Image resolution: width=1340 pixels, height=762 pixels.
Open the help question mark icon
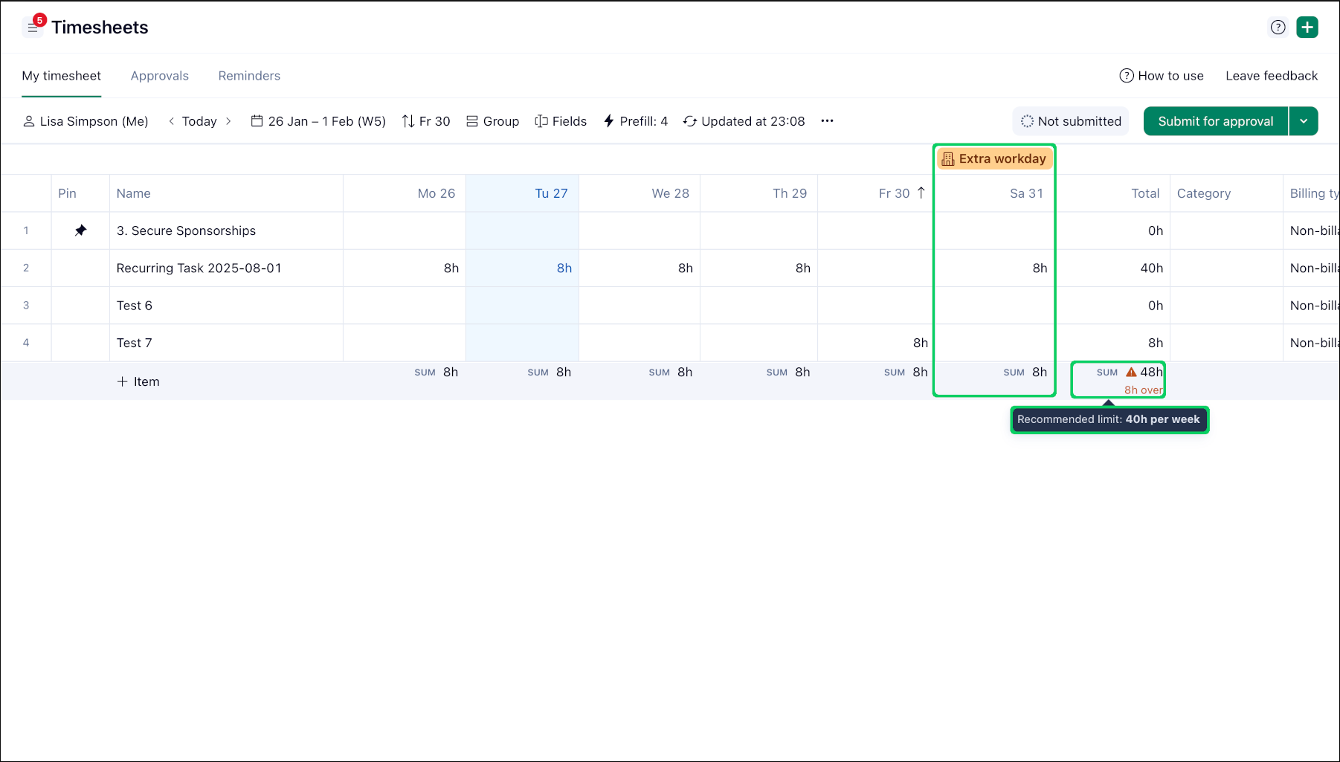tap(1278, 28)
